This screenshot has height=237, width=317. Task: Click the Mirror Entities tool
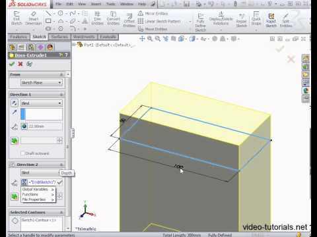[153, 14]
